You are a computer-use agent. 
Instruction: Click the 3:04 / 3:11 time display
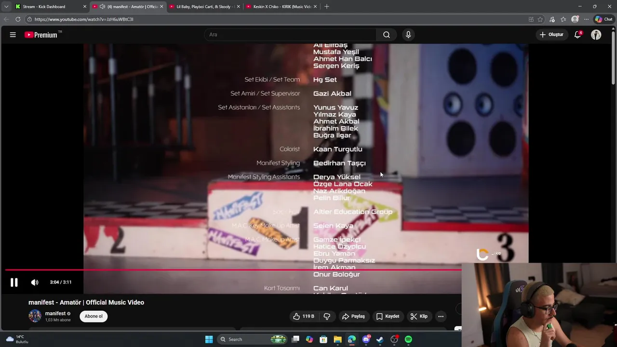tap(61, 282)
